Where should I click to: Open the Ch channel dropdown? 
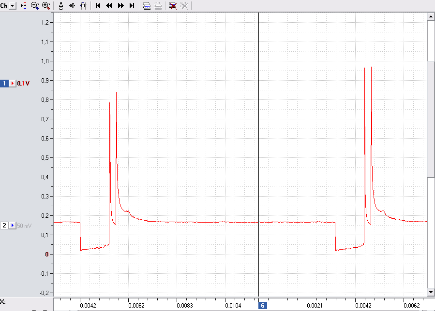(12, 5)
